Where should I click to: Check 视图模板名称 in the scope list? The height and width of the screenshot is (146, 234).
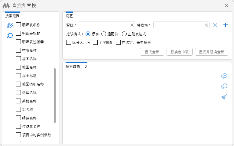(18, 84)
